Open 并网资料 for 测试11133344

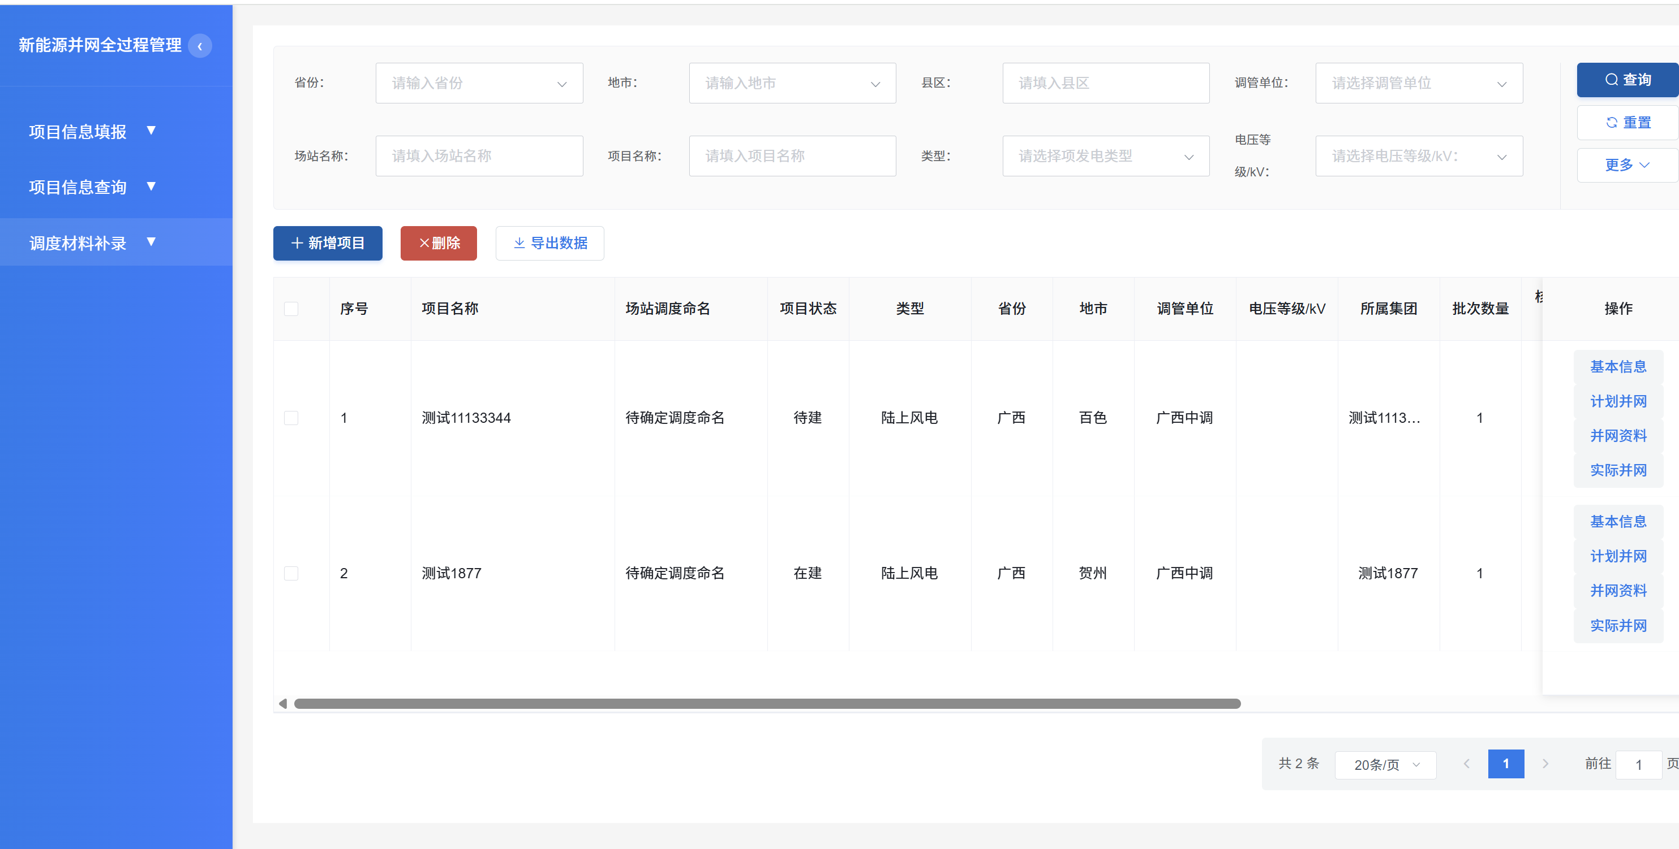[x=1618, y=436]
